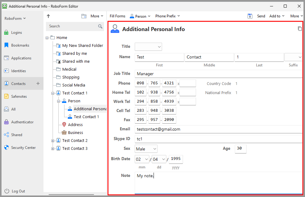Select the Address item
305x197 pixels.
pyautogui.click(x=72, y=125)
